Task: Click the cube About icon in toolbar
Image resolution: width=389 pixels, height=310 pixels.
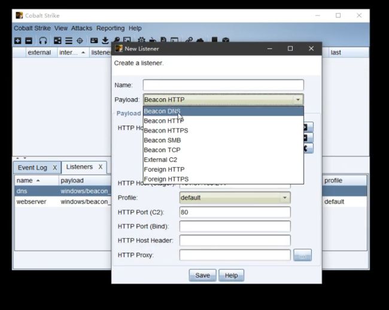Action: click(226, 39)
